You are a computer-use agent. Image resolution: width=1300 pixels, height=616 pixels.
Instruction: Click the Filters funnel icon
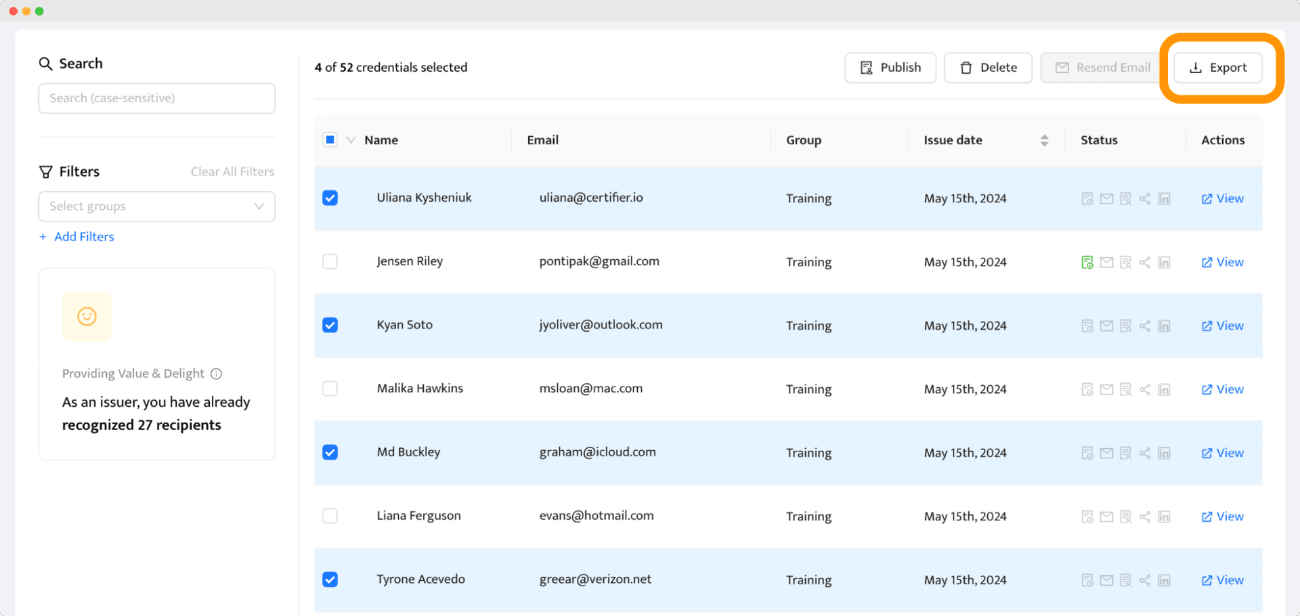(45, 172)
